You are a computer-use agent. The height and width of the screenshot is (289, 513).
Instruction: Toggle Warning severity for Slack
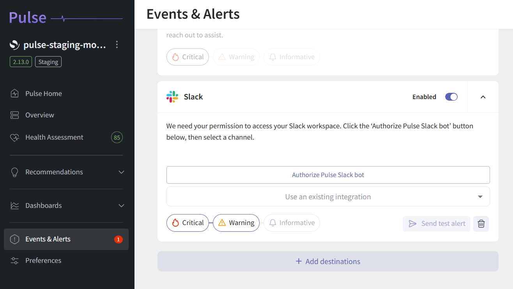click(236, 223)
